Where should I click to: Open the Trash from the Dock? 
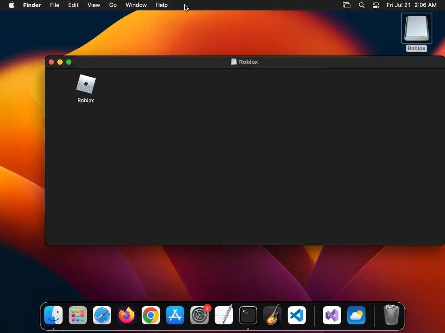point(392,315)
